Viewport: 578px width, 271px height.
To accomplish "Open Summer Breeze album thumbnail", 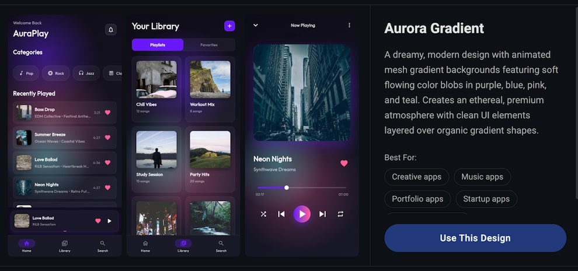I will [24, 138].
